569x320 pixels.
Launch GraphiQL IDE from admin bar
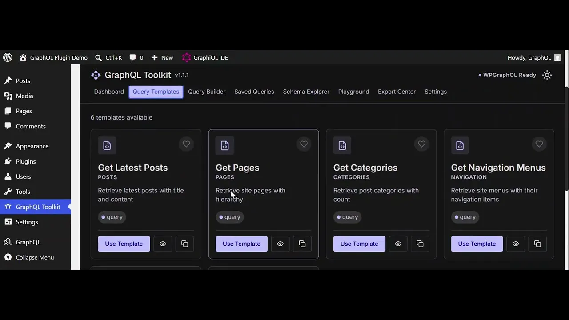(205, 57)
